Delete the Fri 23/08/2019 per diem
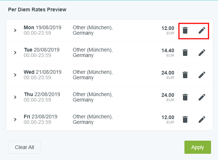The height and width of the screenshot is (160, 218). (x=185, y=119)
